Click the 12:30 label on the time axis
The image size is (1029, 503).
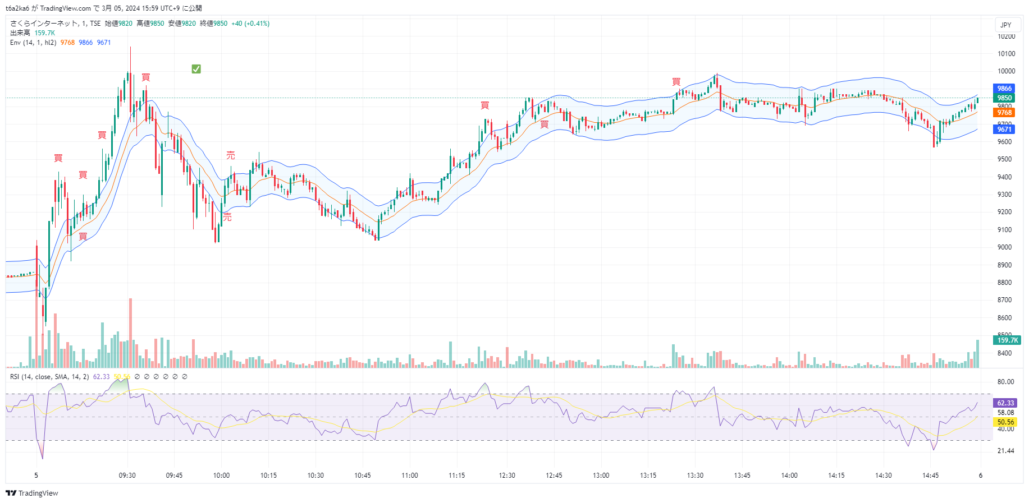507,476
